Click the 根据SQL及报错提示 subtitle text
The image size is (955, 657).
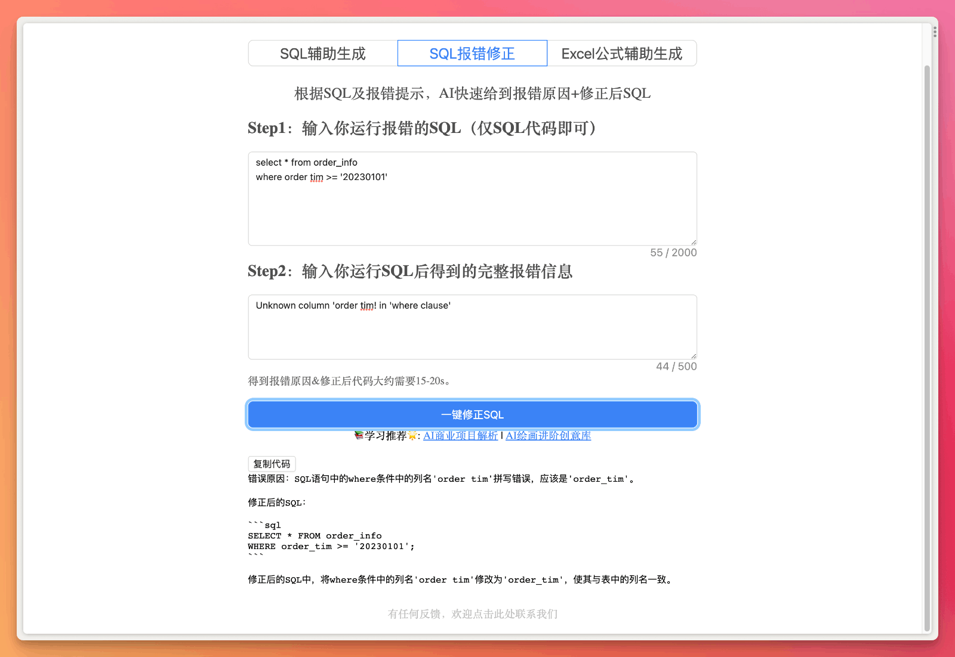[x=472, y=94]
